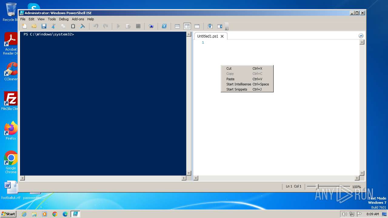This screenshot has width=388, height=218.
Task: Click the New Remote PowerShell Tab icon
Action: (x=151, y=26)
